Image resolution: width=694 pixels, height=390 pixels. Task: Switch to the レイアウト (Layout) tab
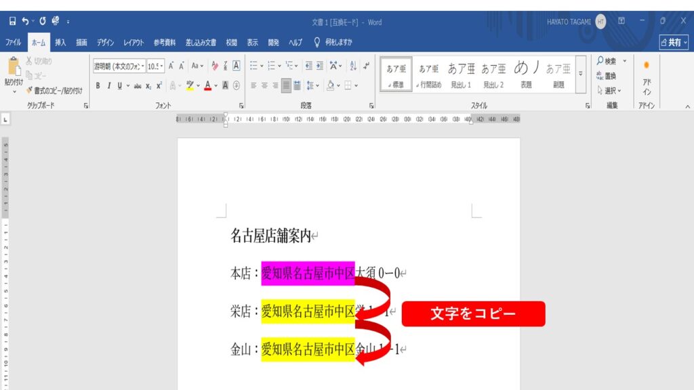pos(133,42)
